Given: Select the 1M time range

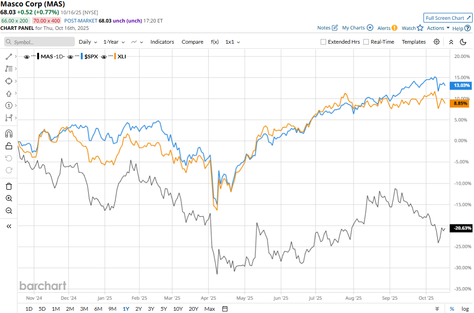Looking at the screenshot, I should pos(56,309).
